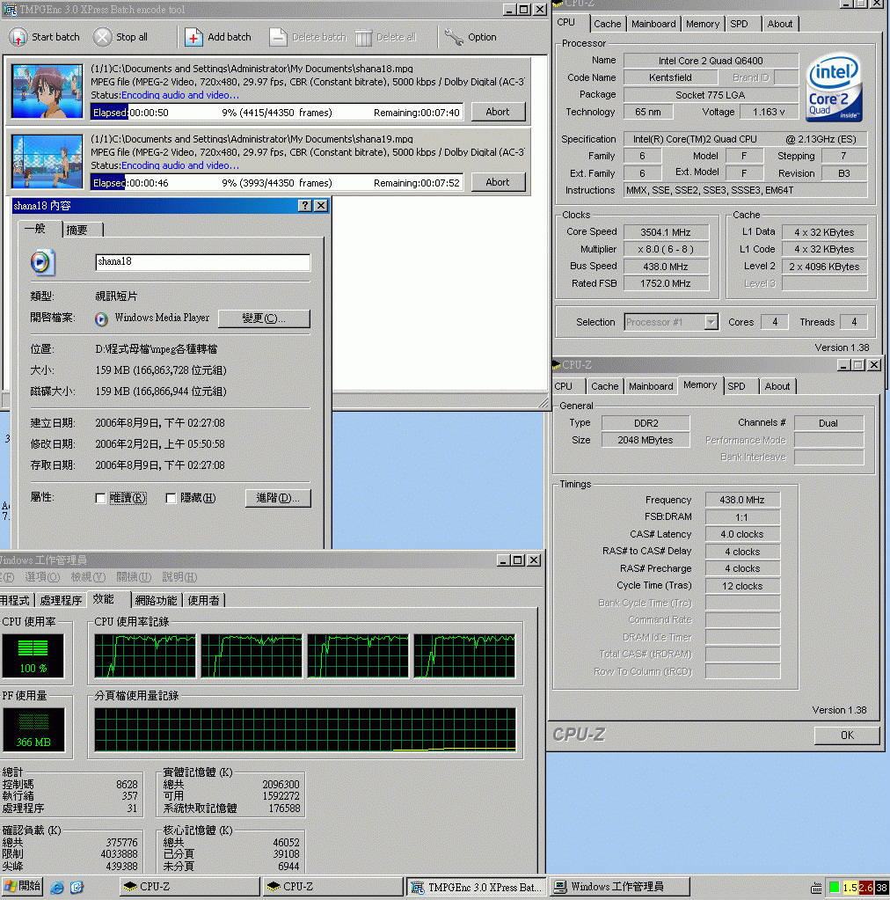
Task: Click the Stop all icon
Action: pos(102,37)
